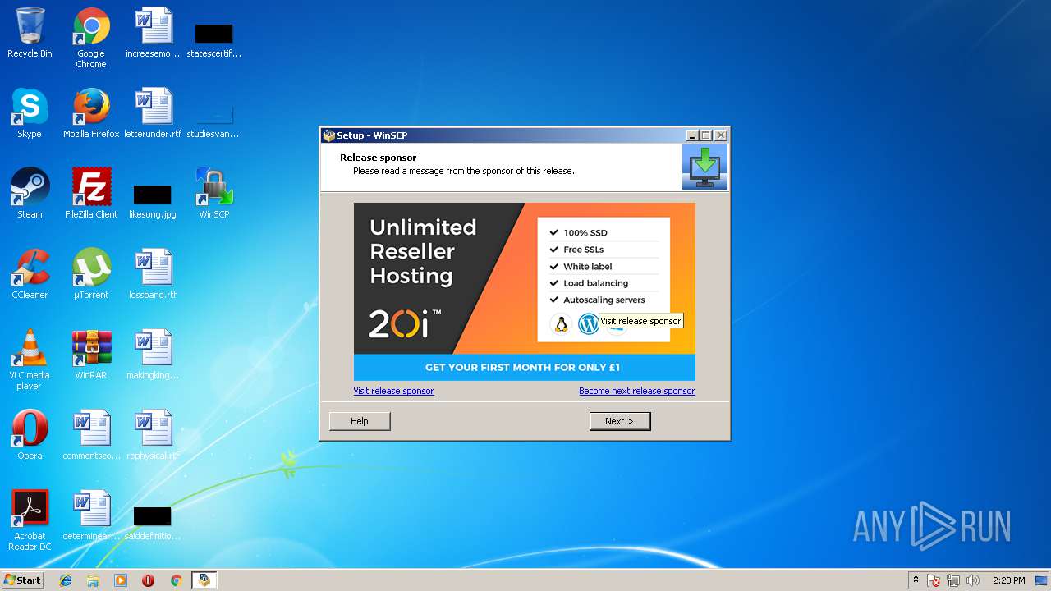Select the rephysical.rtf document icon

pos(153,436)
